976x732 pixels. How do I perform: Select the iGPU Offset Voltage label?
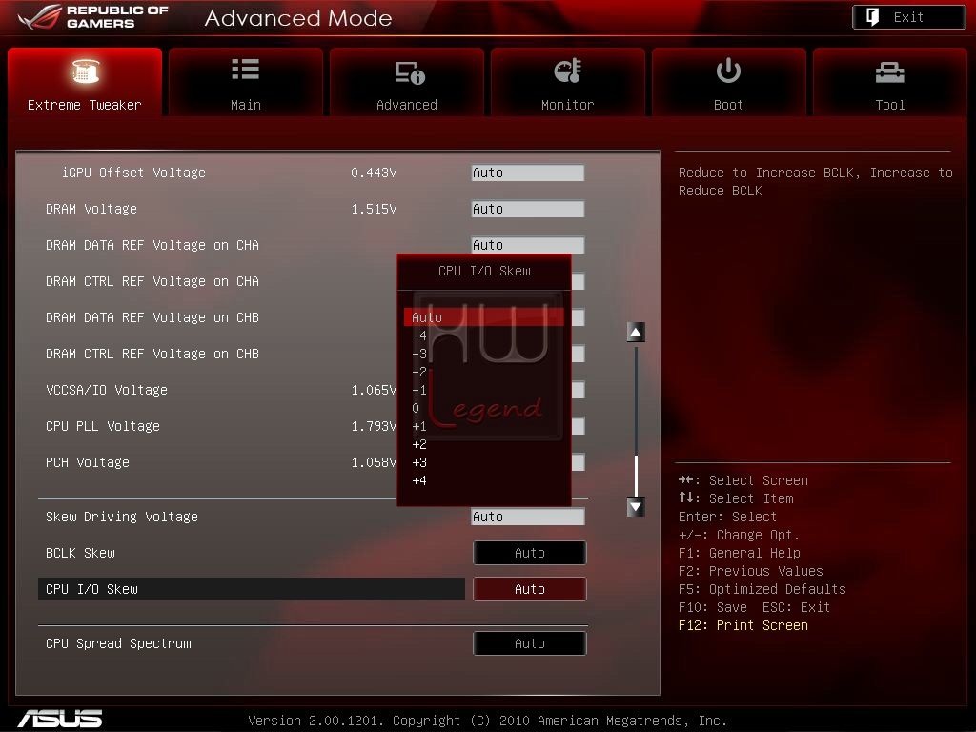[x=133, y=173]
